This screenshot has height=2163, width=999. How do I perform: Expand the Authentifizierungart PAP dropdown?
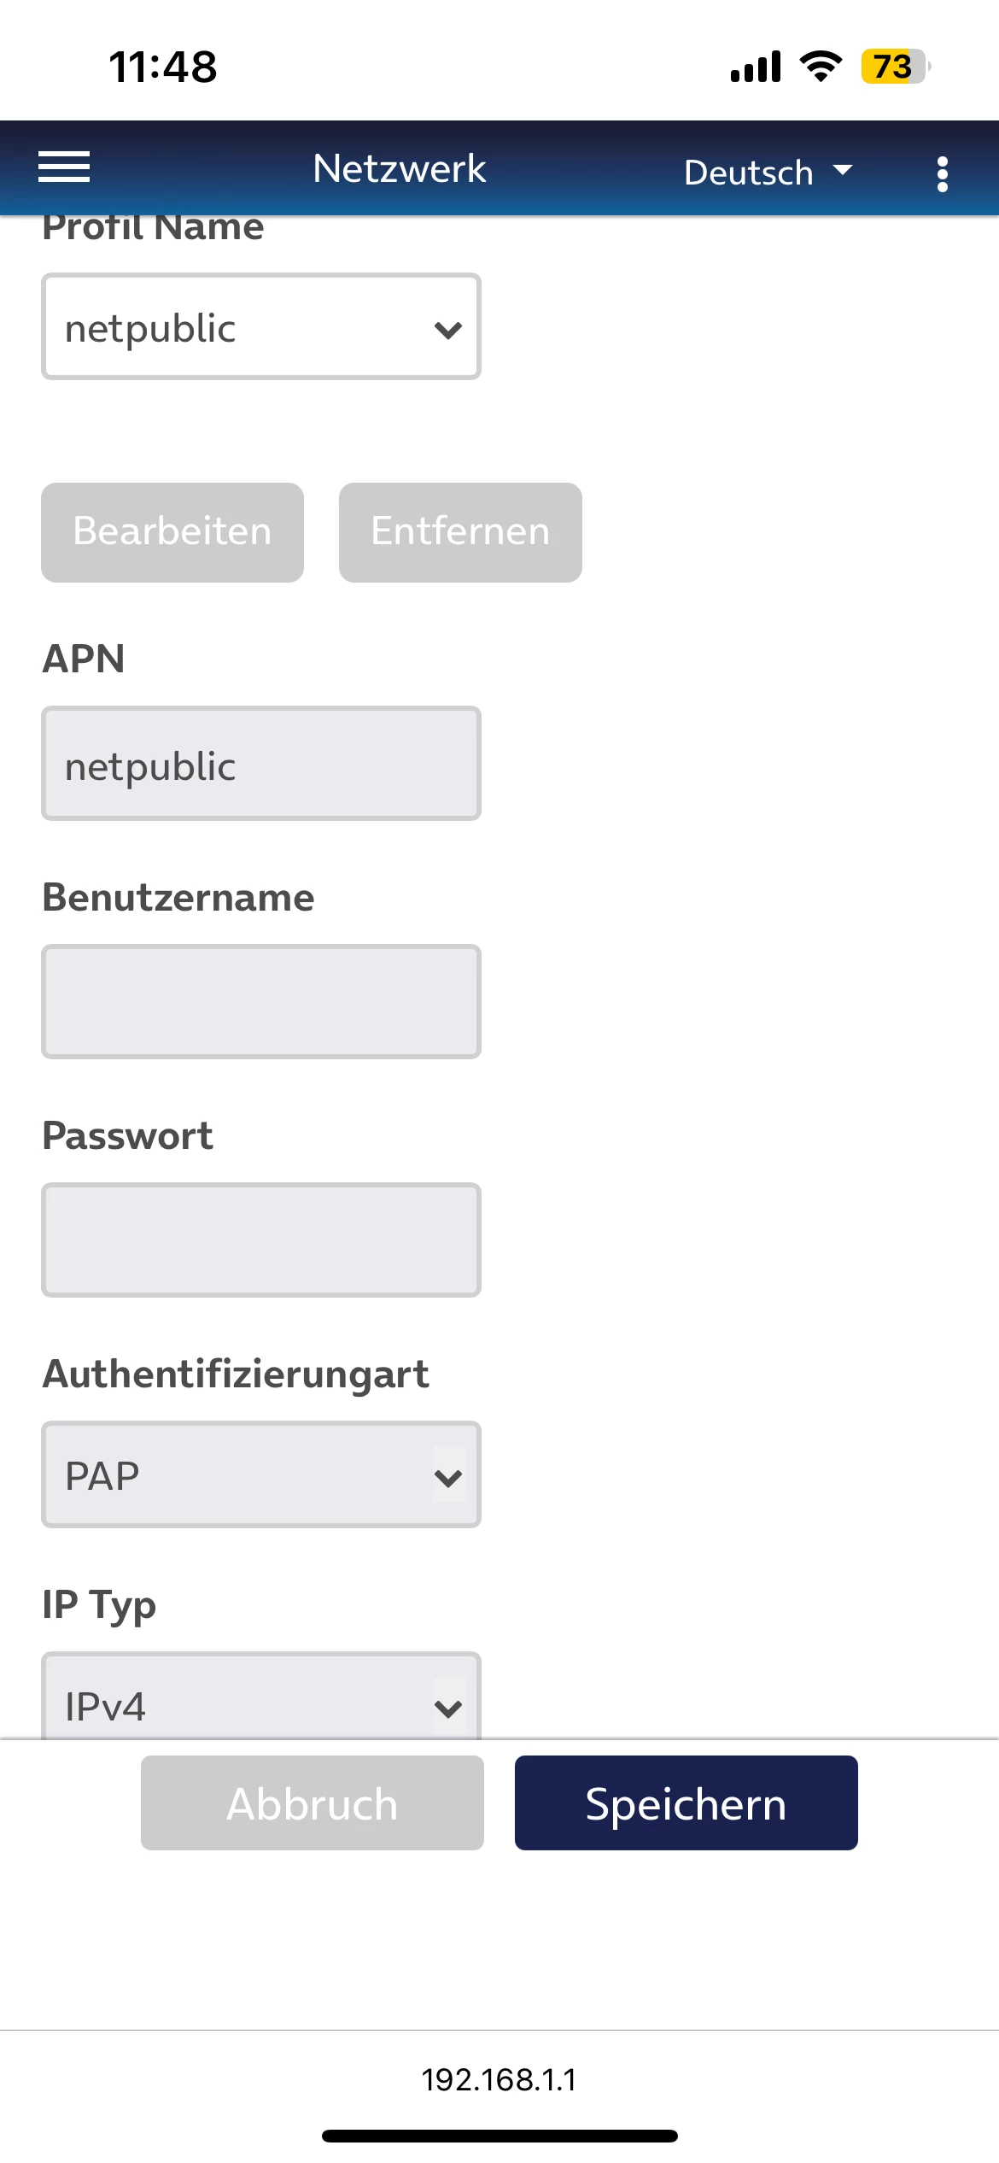(261, 1475)
